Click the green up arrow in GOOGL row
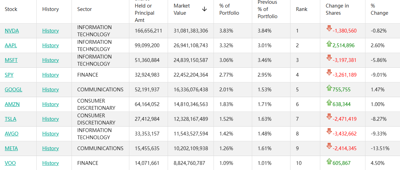This screenshot has height=170, width=400. [329, 88]
